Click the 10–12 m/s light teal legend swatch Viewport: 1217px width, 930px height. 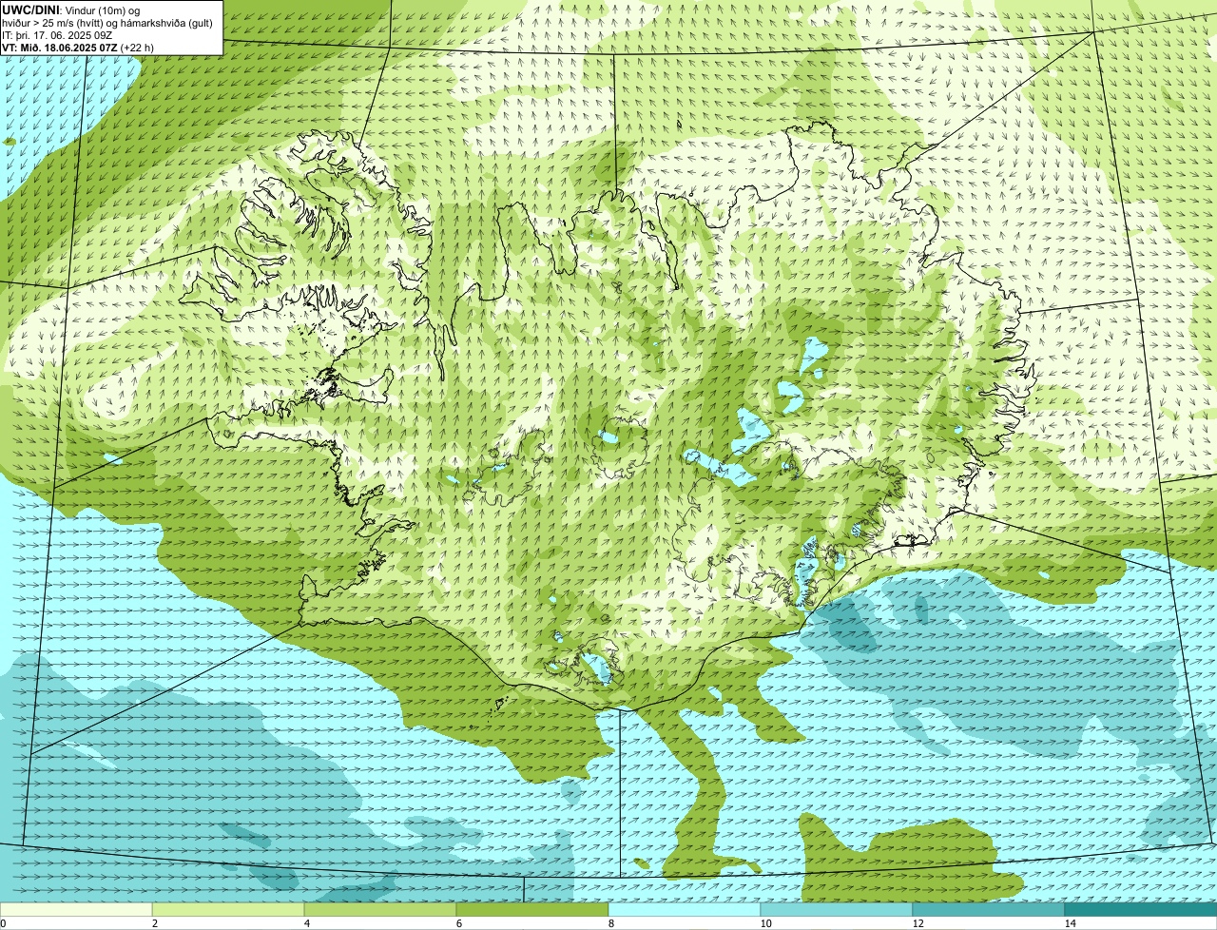tap(837, 909)
